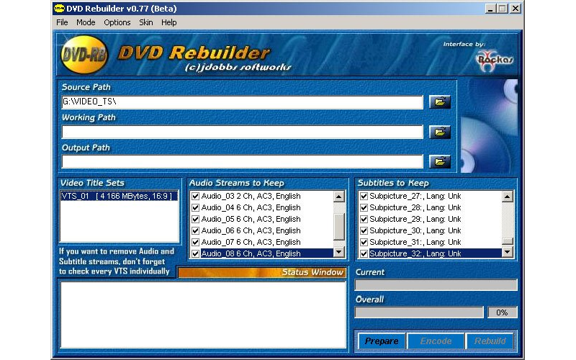Click the Output Path text field
576x360 pixels.
243,161
